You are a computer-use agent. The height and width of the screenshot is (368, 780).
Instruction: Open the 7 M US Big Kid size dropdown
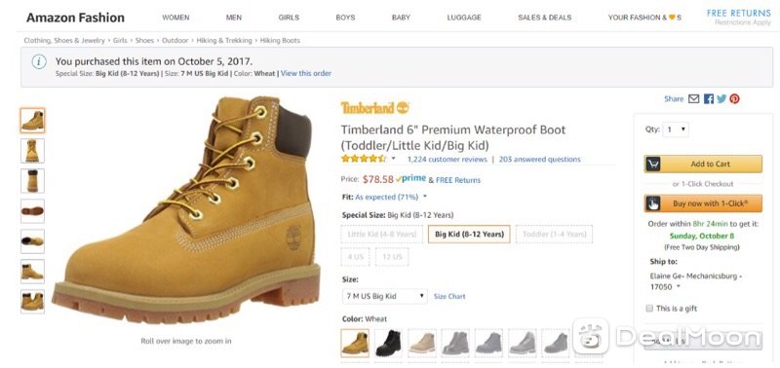click(x=384, y=296)
